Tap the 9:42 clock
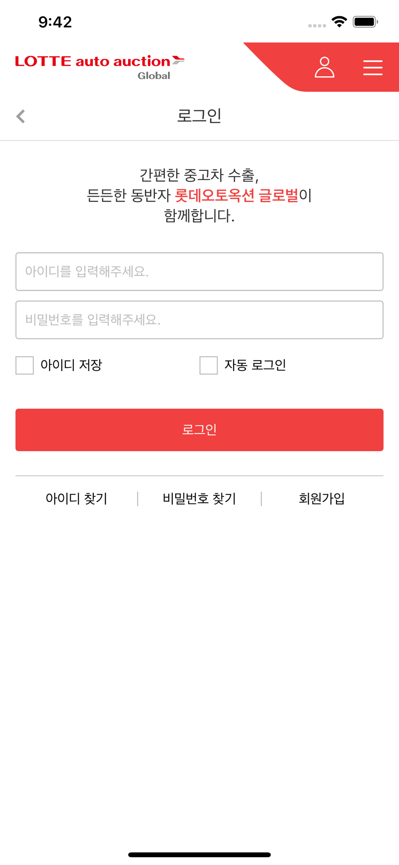Image resolution: width=399 pixels, height=865 pixels. point(55,22)
